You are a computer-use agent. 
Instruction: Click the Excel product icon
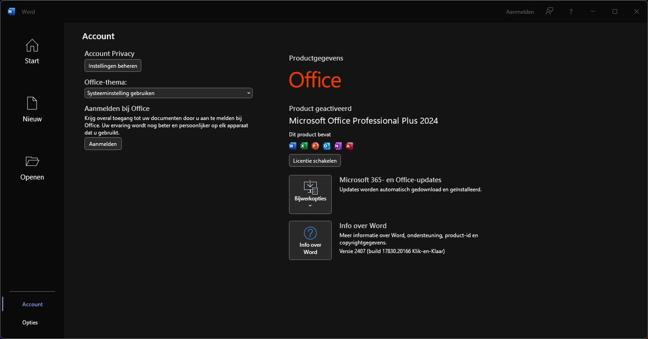304,146
